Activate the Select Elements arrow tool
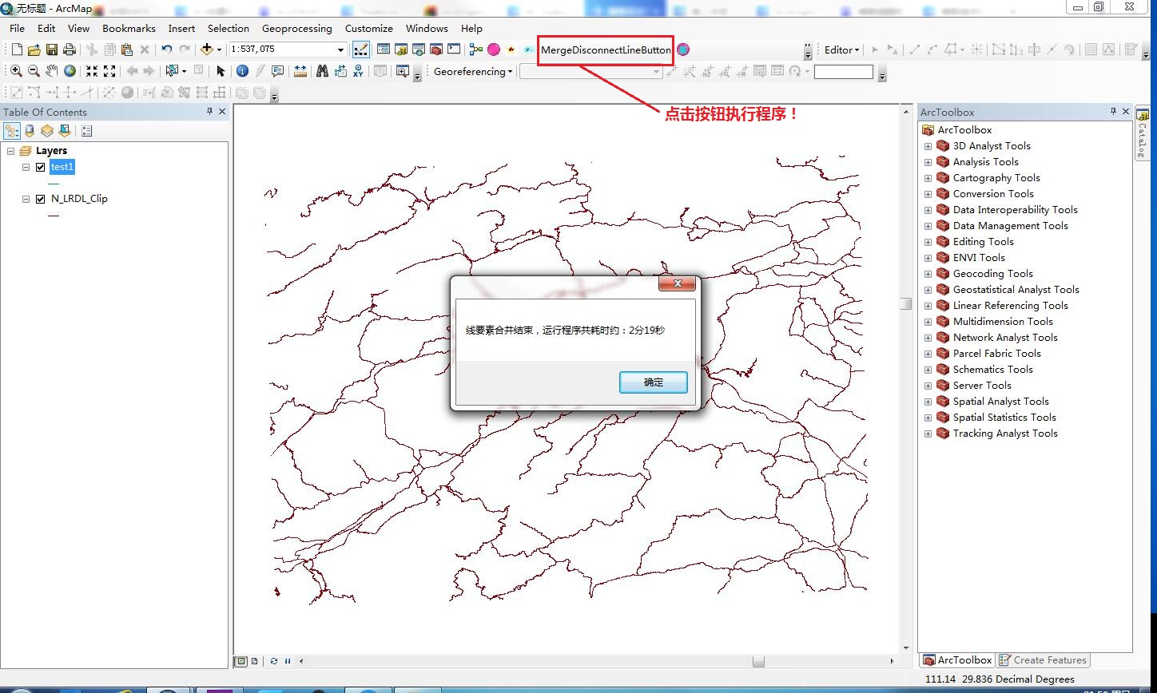This screenshot has width=1157, height=693. point(221,71)
